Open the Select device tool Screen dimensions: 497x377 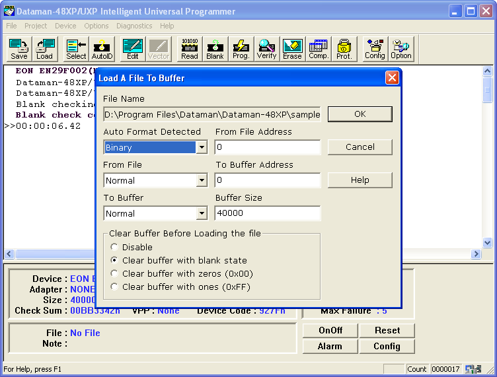click(x=76, y=50)
